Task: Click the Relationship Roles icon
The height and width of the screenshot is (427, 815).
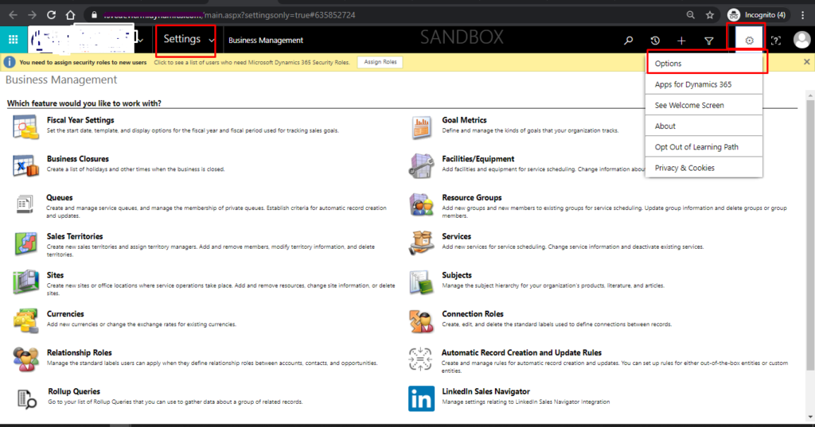Action: pyautogui.click(x=25, y=359)
